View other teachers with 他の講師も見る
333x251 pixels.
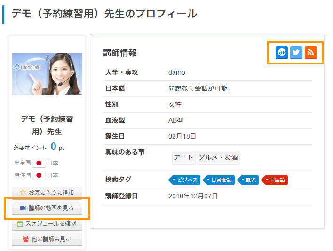(47, 239)
